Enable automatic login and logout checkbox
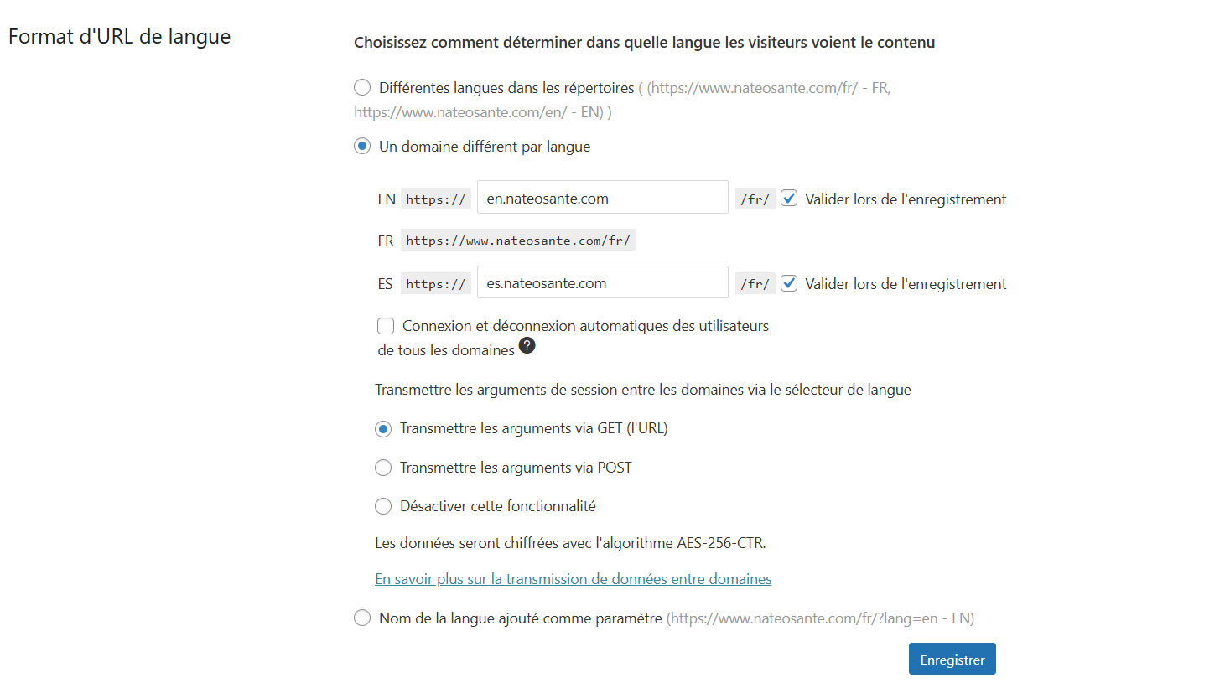This screenshot has width=1225, height=688. click(x=386, y=326)
